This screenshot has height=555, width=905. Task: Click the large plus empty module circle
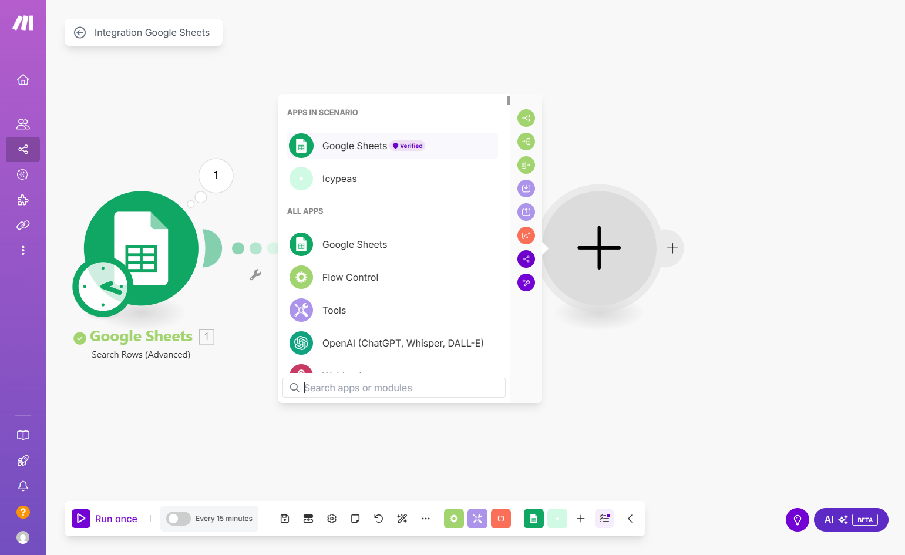[x=599, y=248]
